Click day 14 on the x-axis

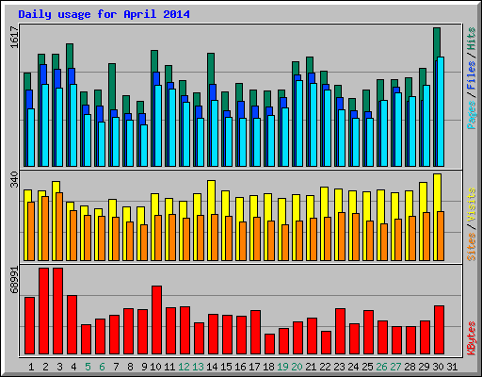point(212,367)
